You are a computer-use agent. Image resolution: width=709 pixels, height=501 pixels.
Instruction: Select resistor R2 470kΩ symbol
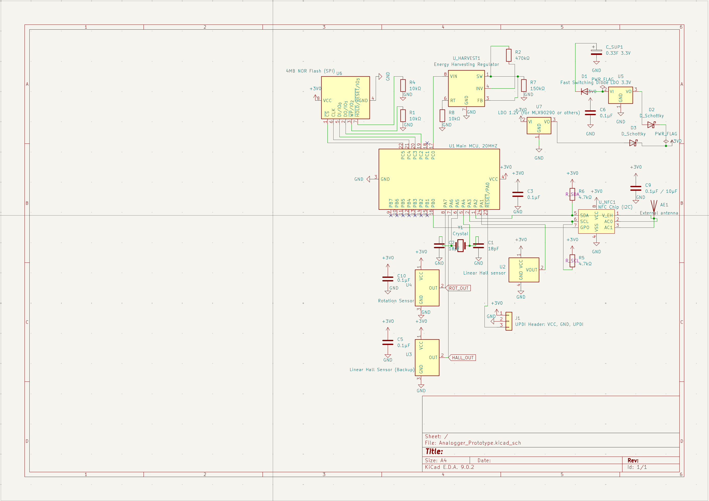[x=509, y=55]
